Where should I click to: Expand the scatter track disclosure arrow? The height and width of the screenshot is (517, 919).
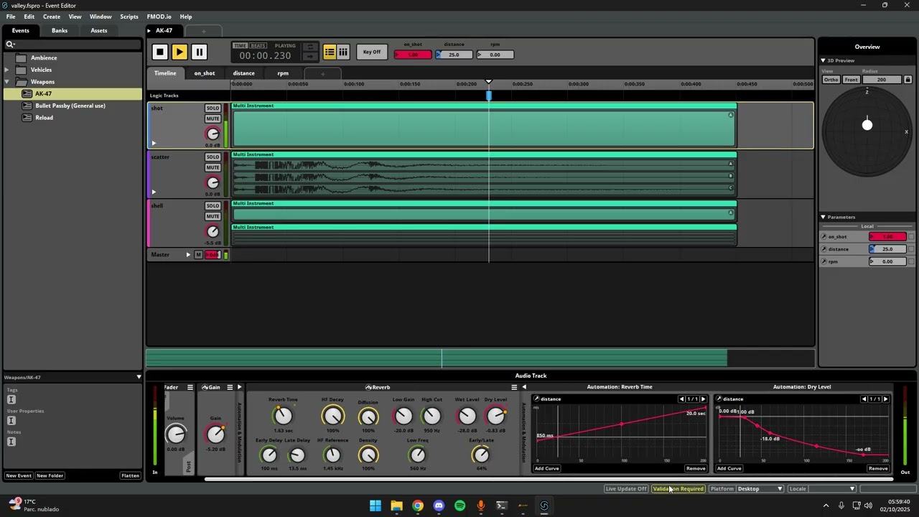click(154, 192)
